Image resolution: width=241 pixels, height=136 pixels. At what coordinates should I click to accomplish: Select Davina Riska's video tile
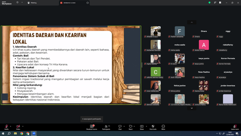204,86
